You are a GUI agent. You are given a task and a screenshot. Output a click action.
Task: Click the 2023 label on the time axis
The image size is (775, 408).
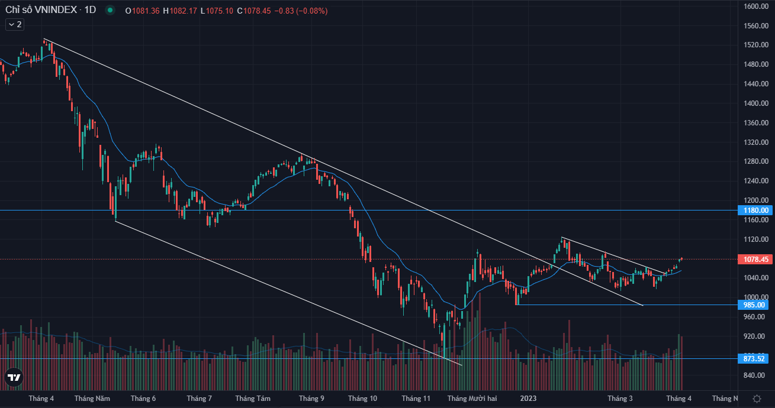(x=528, y=399)
